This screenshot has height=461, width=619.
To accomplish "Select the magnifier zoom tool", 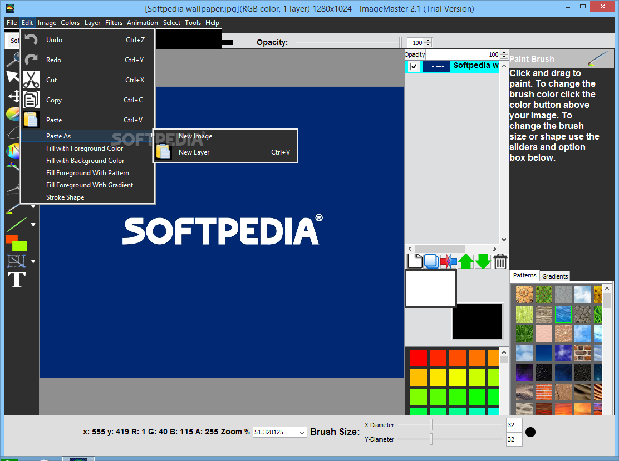I will (x=14, y=59).
